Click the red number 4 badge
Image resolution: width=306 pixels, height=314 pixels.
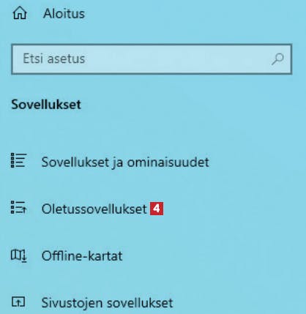point(157,209)
